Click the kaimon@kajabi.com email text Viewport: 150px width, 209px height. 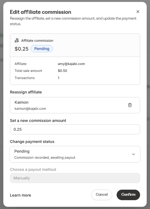[30, 109]
